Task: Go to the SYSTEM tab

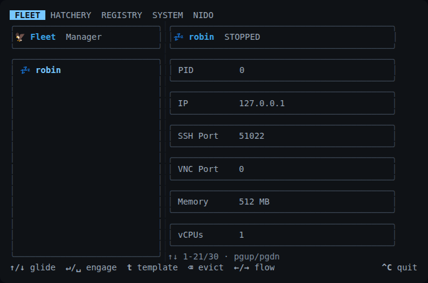Action: [167, 15]
